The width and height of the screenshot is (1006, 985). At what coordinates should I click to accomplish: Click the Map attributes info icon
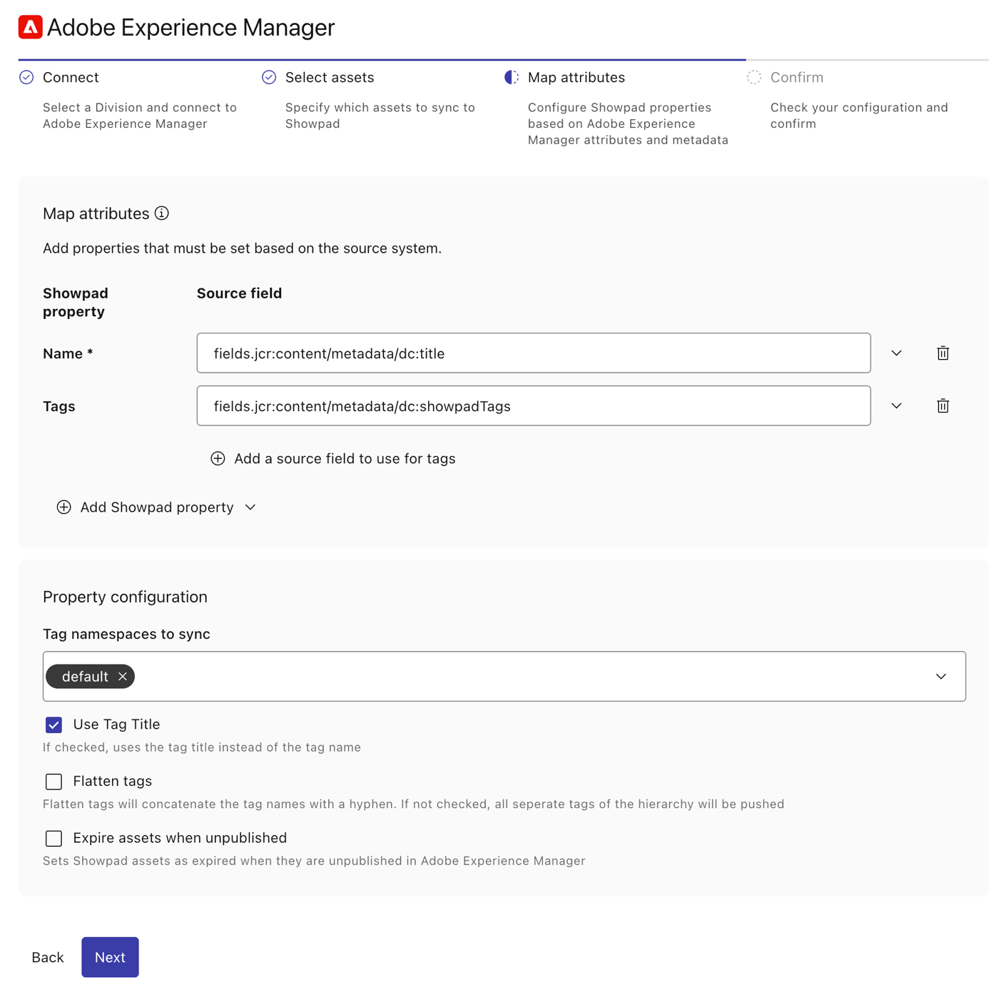tap(162, 213)
